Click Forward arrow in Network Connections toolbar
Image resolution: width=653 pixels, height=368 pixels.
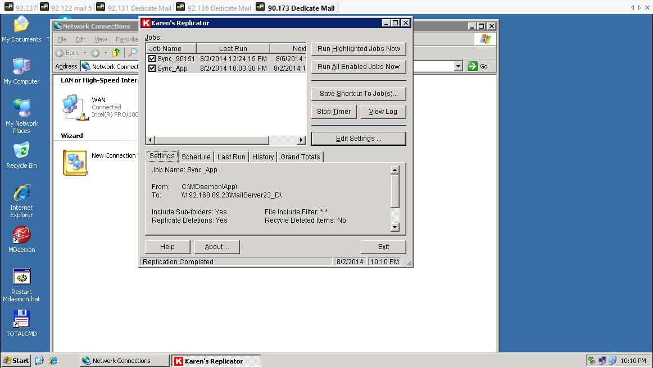click(96, 53)
